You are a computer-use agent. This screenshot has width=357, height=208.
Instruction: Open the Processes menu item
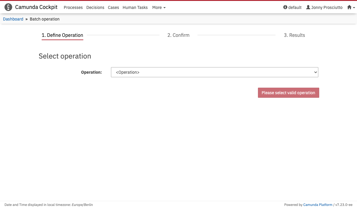click(73, 7)
